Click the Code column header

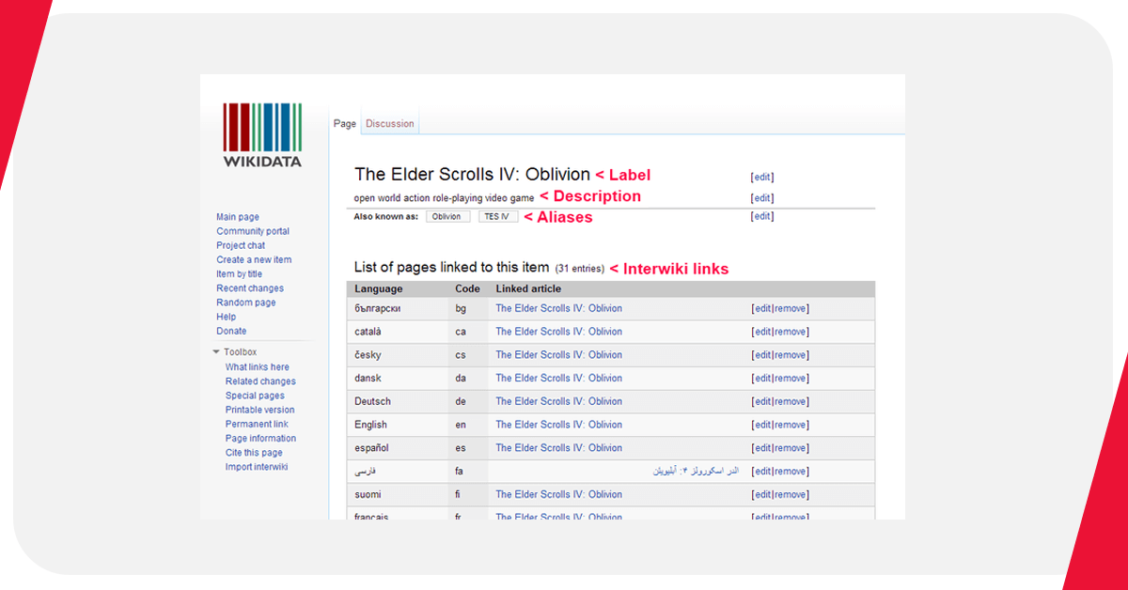tap(467, 288)
